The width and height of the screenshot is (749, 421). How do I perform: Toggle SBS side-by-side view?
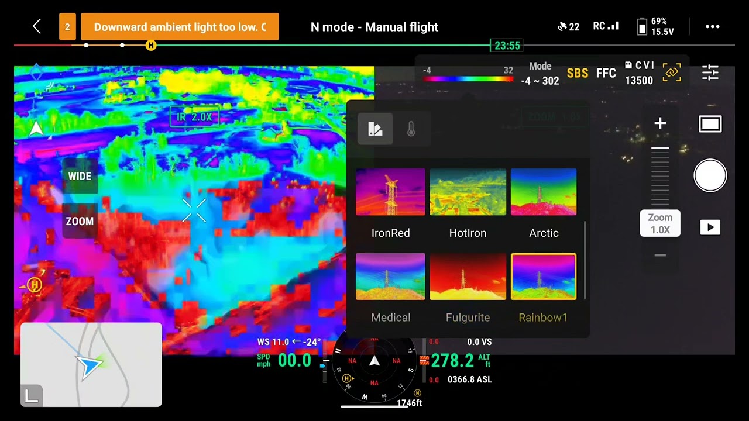(578, 73)
